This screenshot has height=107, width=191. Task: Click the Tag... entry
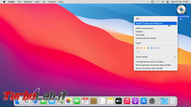pos(138,52)
